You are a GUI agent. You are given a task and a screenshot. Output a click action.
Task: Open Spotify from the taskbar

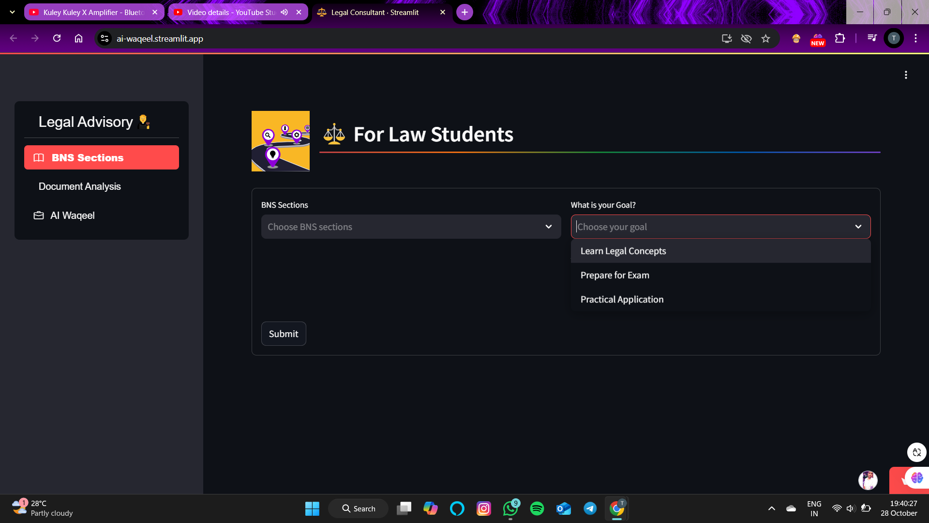click(537, 508)
